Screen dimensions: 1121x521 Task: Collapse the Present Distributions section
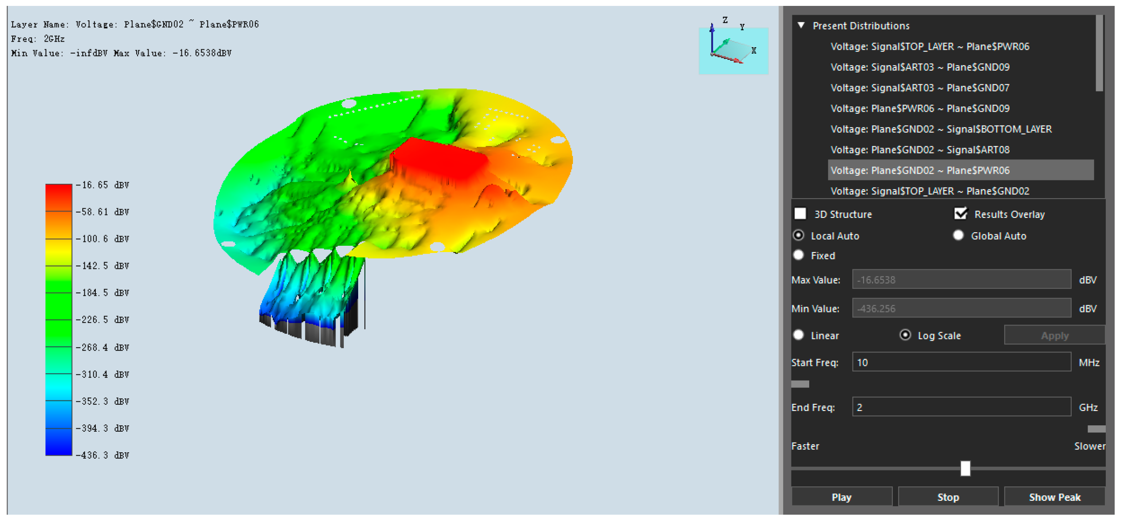tap(801, 25)
